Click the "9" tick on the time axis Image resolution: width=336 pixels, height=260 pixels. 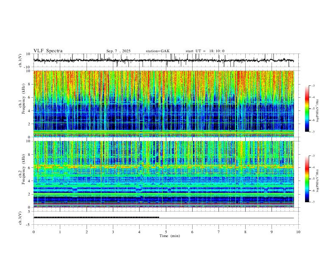point(272,232)
